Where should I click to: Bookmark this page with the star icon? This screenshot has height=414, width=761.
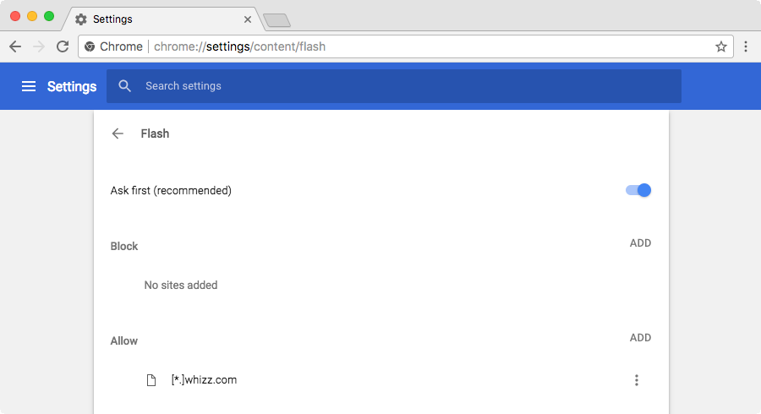point(720,46)
